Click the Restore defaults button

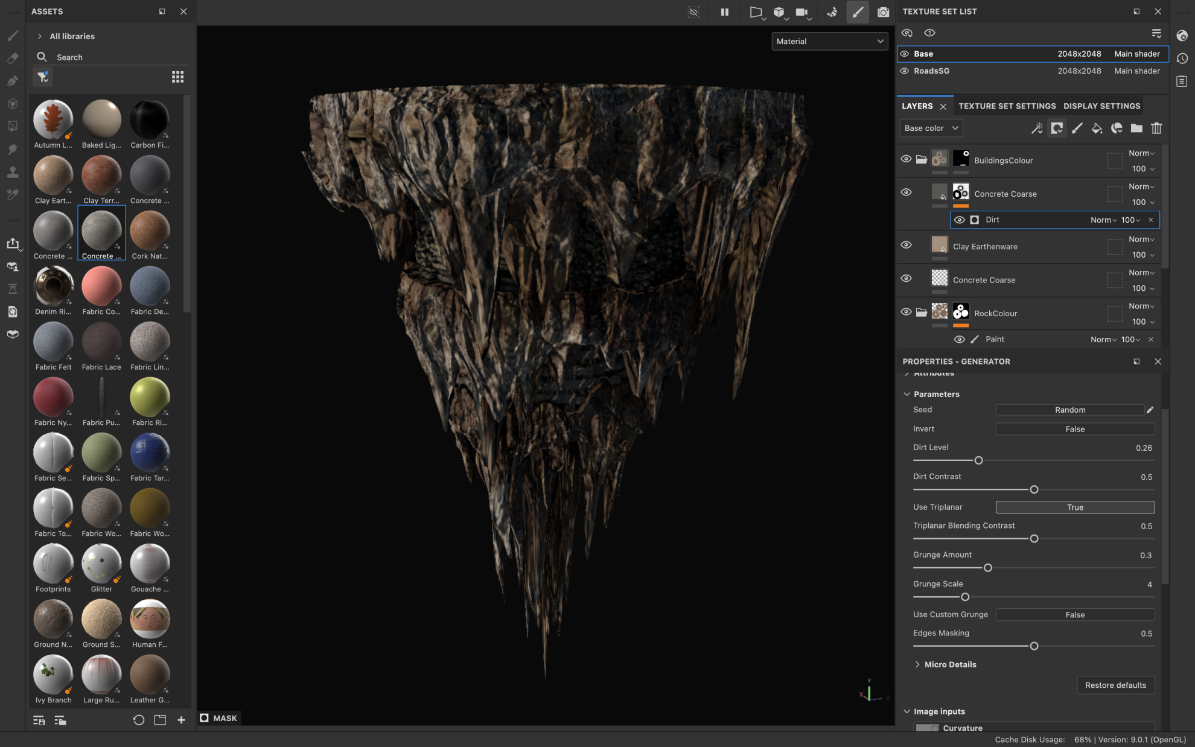[1115, 685]
